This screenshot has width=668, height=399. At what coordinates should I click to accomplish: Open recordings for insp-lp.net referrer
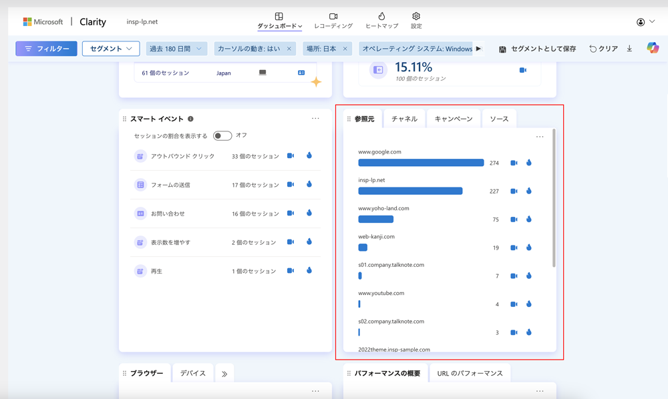coord(514,191)
